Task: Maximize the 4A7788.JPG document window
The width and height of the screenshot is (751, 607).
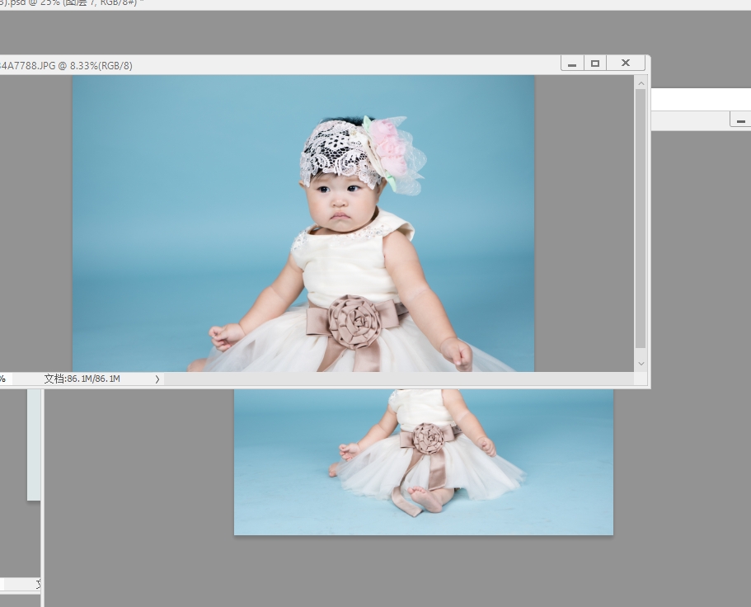Action: tap(595, 64)
